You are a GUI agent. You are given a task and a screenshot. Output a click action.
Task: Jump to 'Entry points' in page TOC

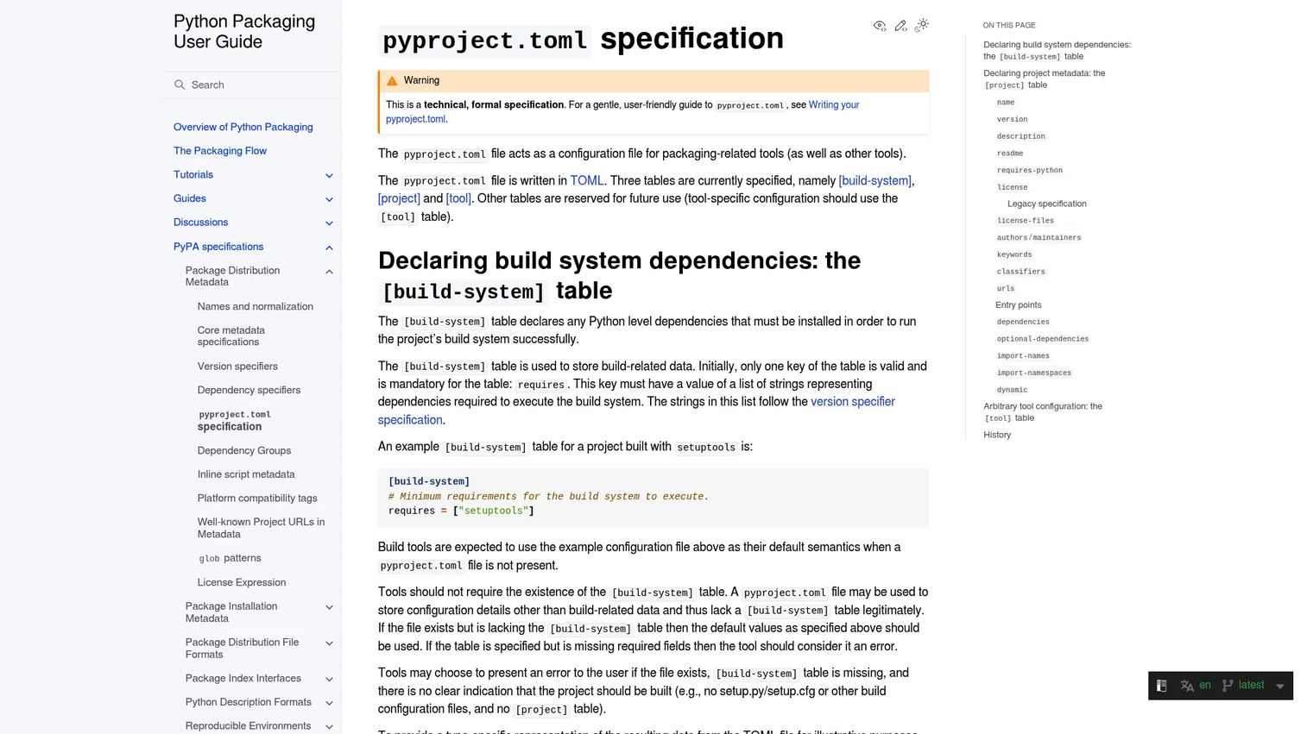tap(1018, 304)
